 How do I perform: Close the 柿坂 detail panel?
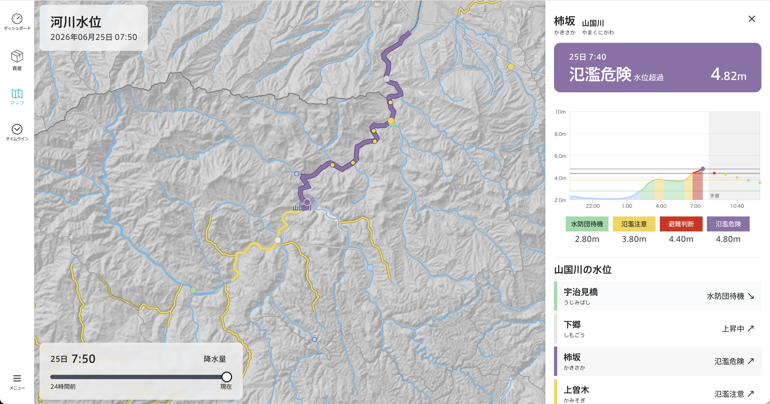pyautogui.click(x=752, y=19)
